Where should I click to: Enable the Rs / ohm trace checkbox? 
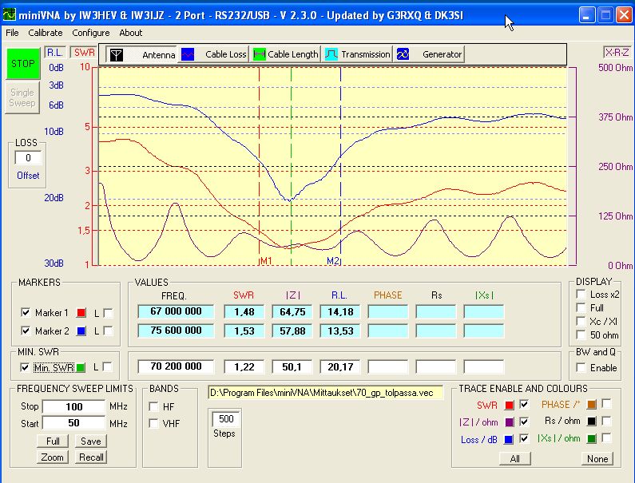(x=606, y=421)
